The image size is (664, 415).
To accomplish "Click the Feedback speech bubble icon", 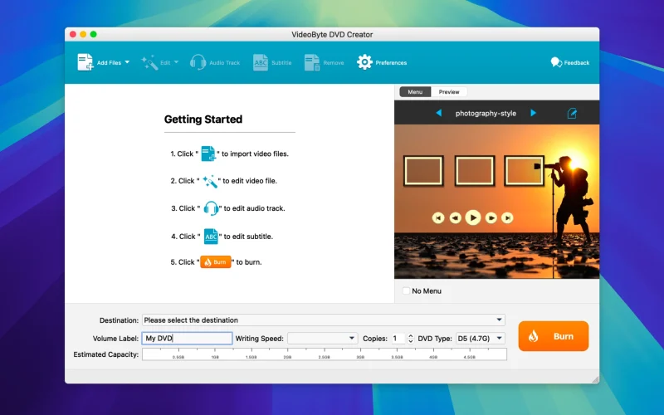I will (556, 62).
